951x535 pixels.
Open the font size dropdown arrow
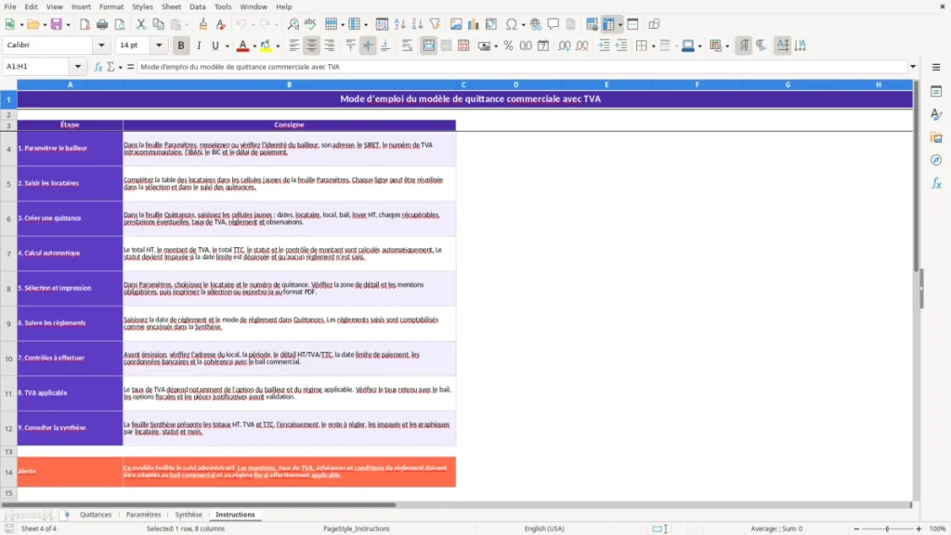coord(159,45)
